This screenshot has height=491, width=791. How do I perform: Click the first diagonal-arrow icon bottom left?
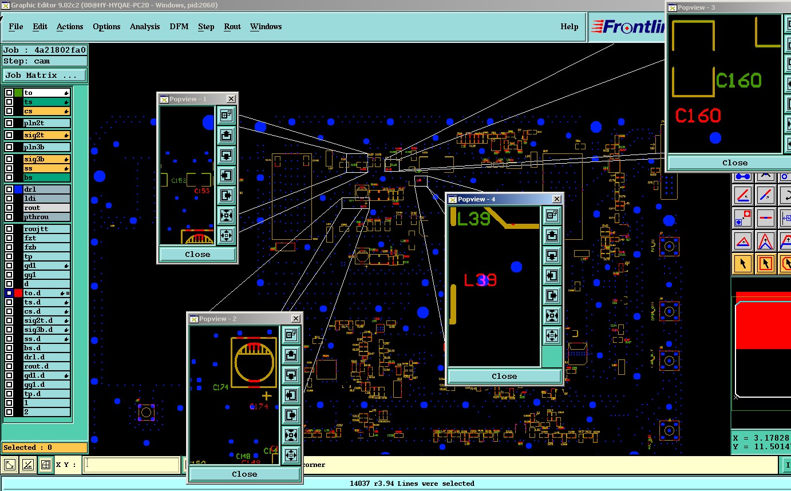(10, 465)
